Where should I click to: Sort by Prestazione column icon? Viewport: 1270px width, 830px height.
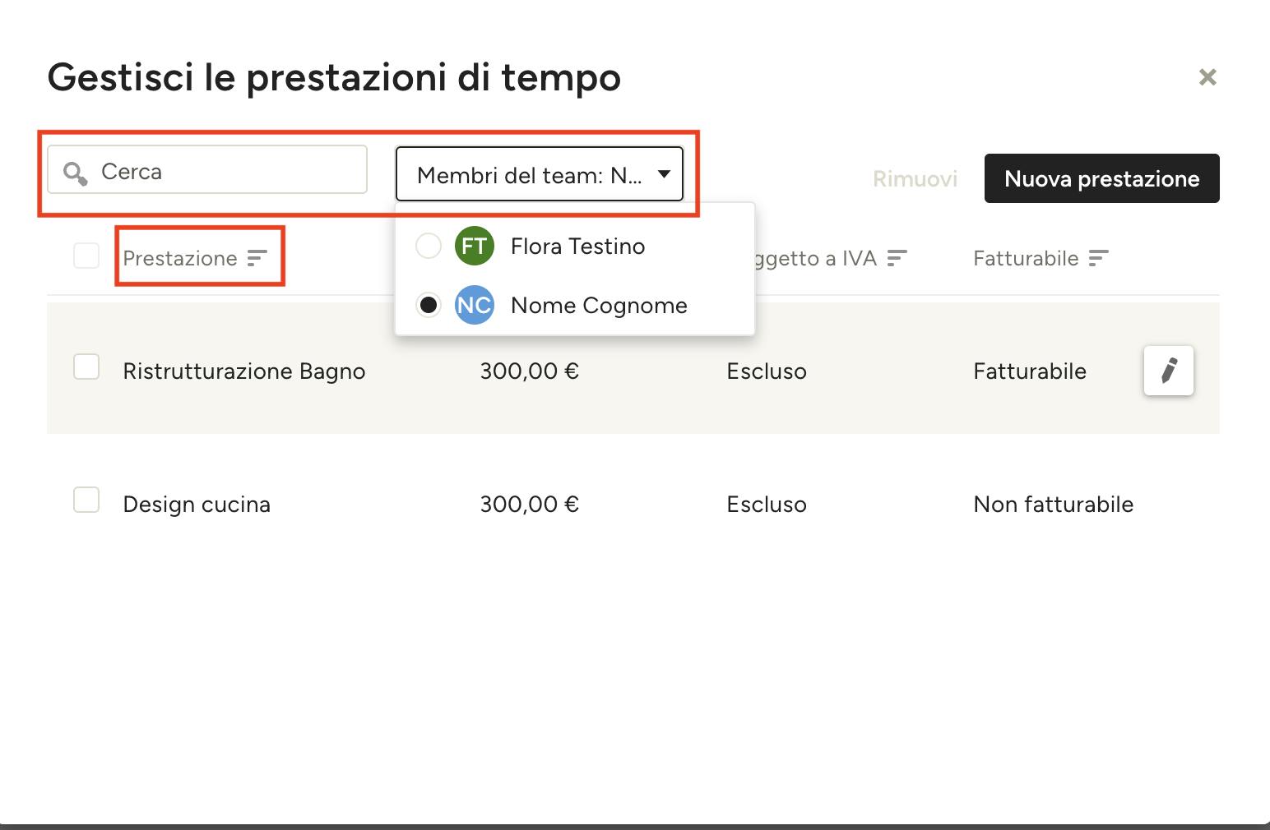point(257,258)
